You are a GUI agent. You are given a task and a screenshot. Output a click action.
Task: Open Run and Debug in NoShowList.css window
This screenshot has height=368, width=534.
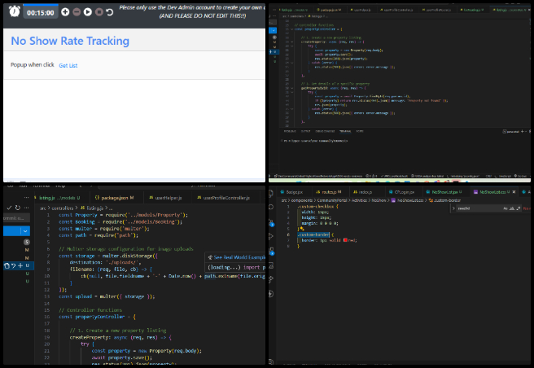271,236
